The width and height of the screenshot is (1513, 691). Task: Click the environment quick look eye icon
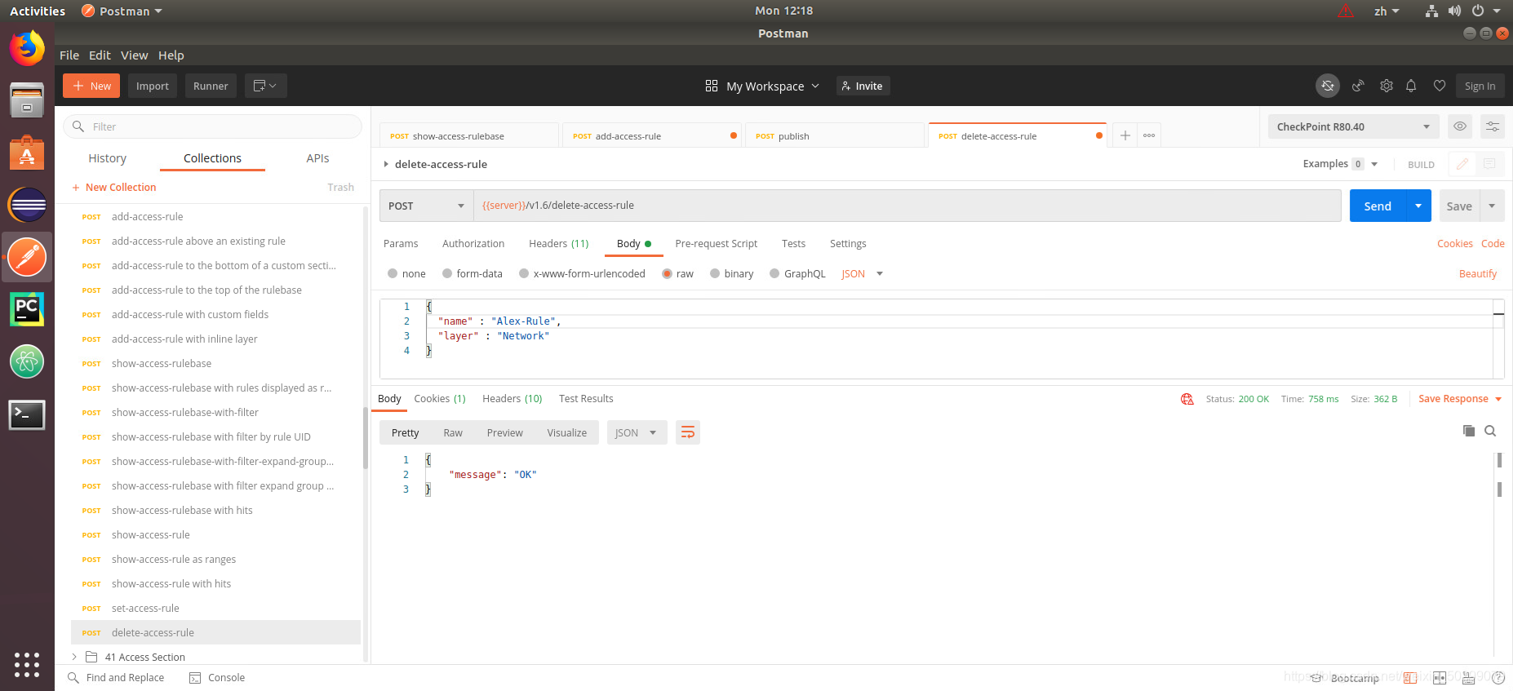1460,126
